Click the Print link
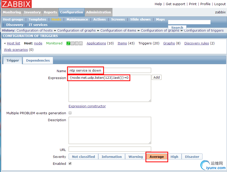Image resolution: width=227 pixels, height=172 pixels. click(x=193, y=4)
